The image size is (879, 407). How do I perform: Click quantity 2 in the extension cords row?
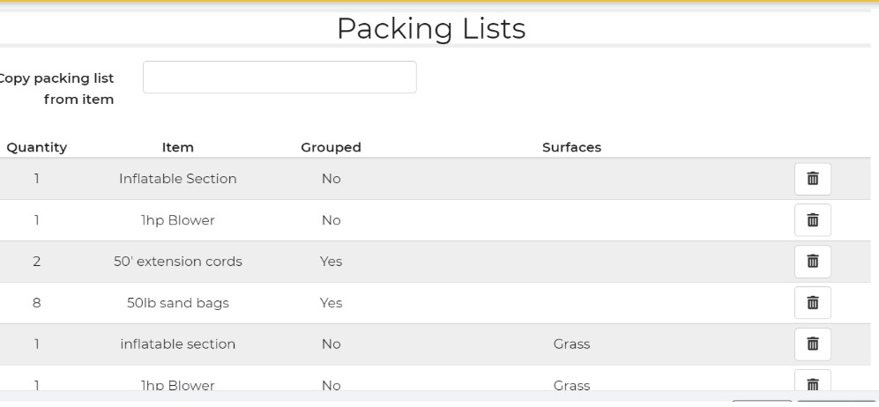coord(37,262)
